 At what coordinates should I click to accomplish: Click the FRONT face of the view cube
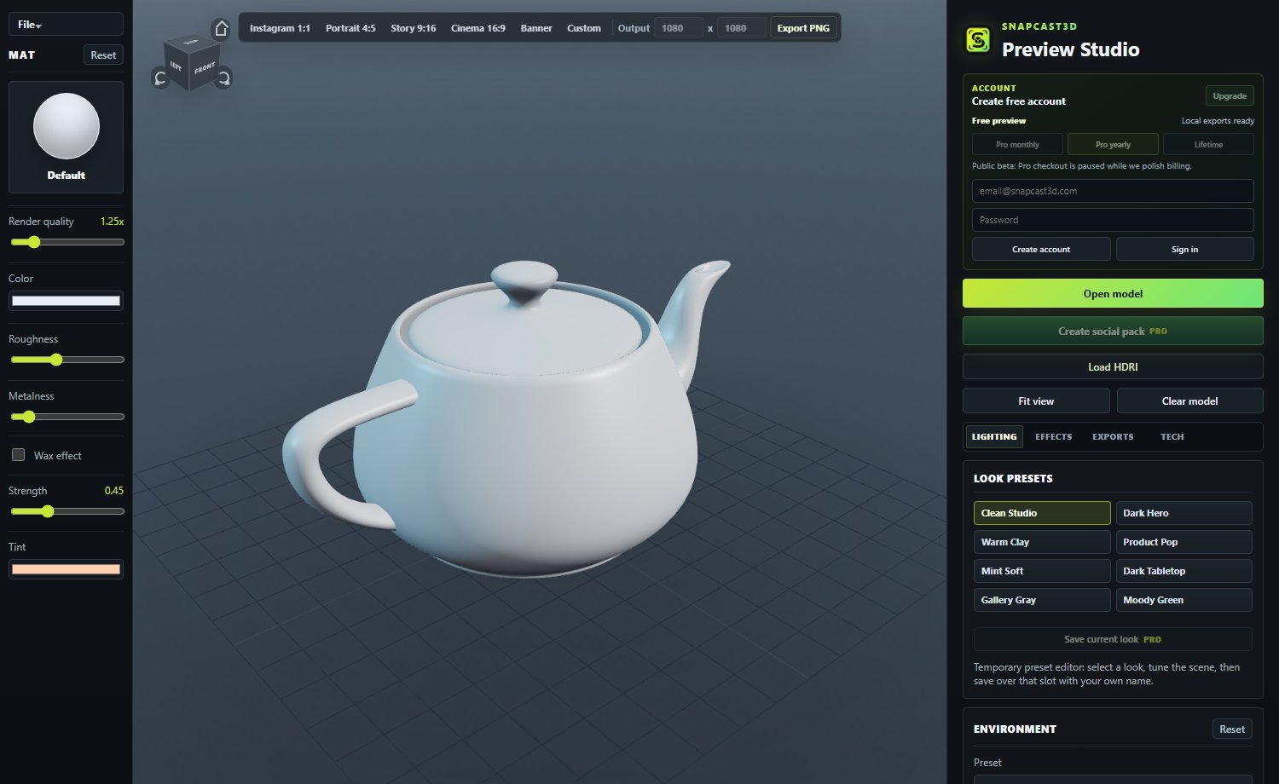click(205, 68)
